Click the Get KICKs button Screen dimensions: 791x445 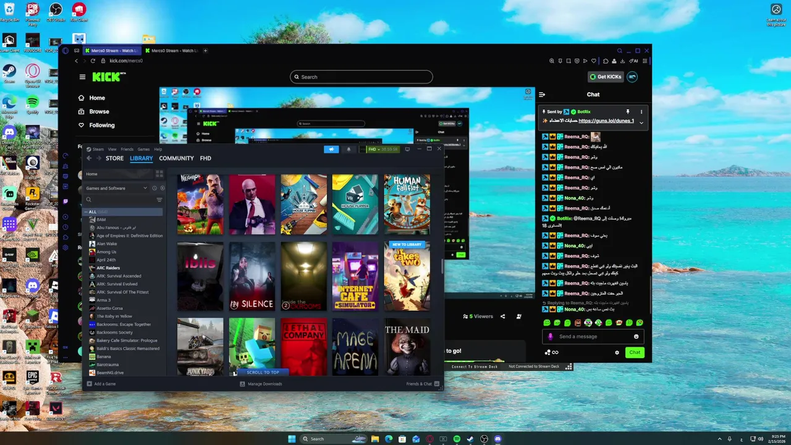coord(606,77)
